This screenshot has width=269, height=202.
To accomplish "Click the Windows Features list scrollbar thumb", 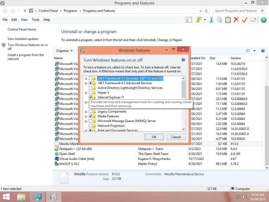I will [183, 89].
